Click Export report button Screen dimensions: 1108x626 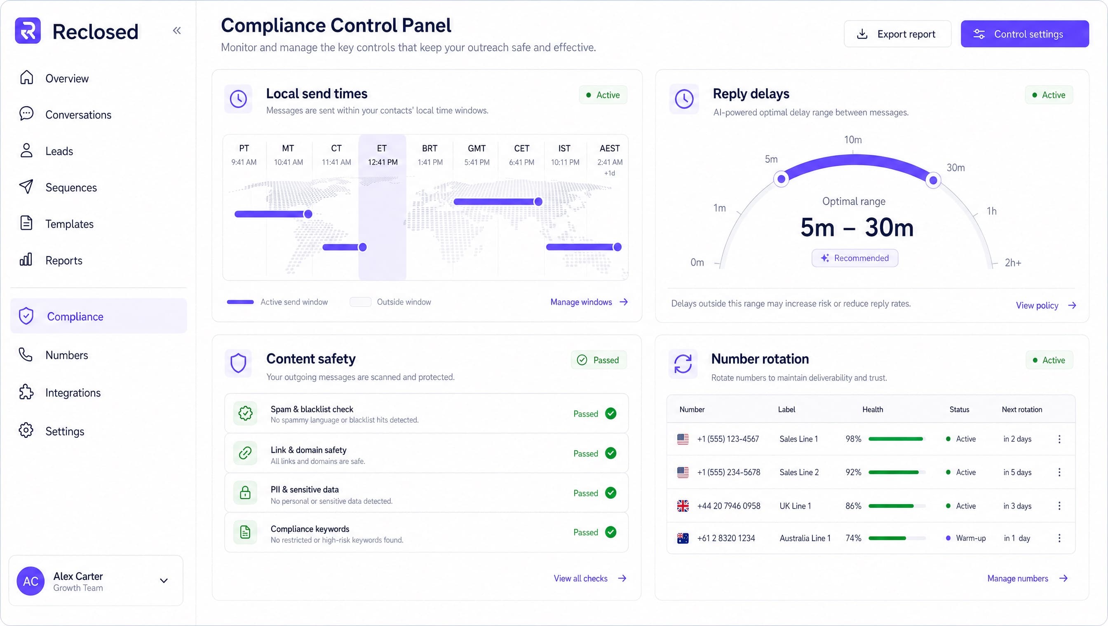(x=897, y=34)
